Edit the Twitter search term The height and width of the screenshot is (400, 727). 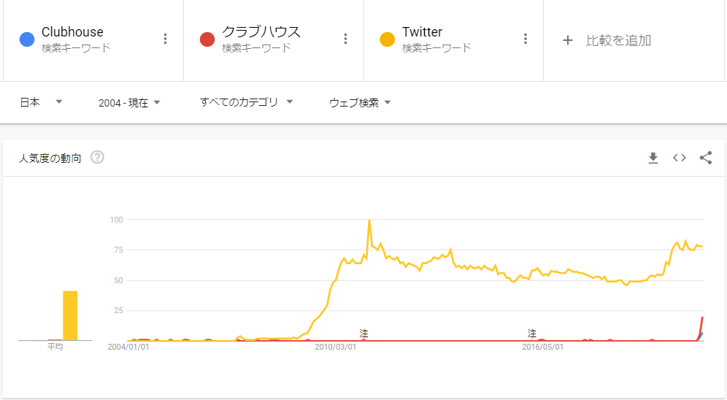(x=422, y=32)
